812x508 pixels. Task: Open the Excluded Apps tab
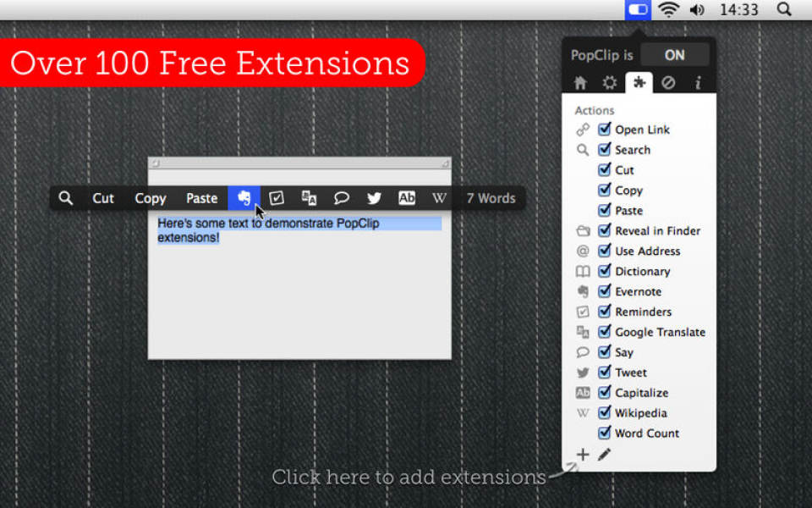click(668, 83)
